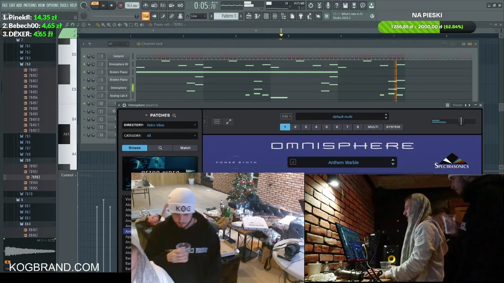
Task: Open the playlist view icon
Action: click(x=249, y=16)
